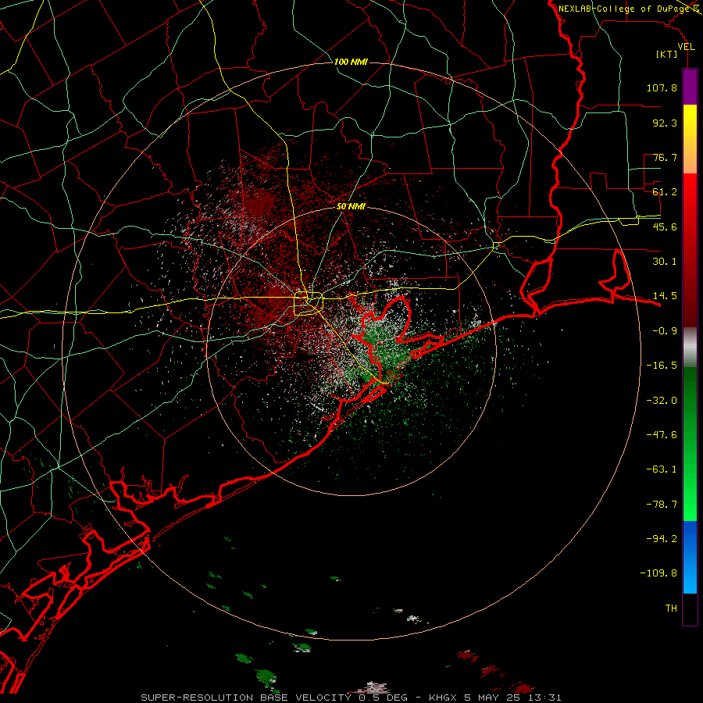Viewport: 703px width, 703px height.
Task: Click the yellow-orange segment of the color bar
Action: (x=690, y=139)
